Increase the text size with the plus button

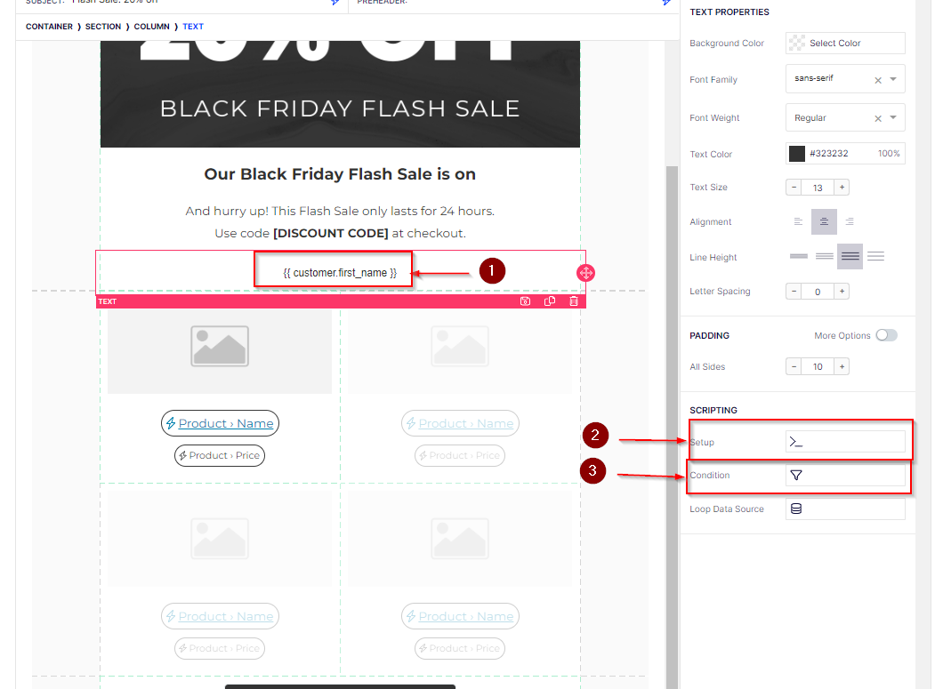pos(842,188)
